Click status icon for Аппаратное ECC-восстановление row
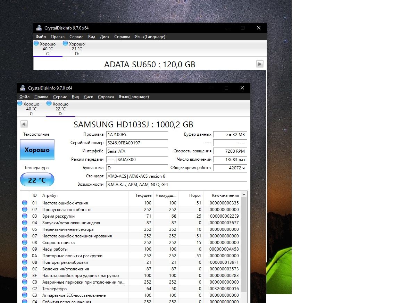The image size is (400, 303). pos(25,295)
